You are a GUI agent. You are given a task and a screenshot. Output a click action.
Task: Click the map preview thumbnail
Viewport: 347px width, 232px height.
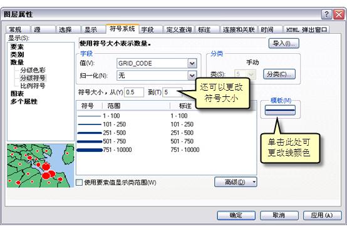pyautogui.click(x=41, y=166)
